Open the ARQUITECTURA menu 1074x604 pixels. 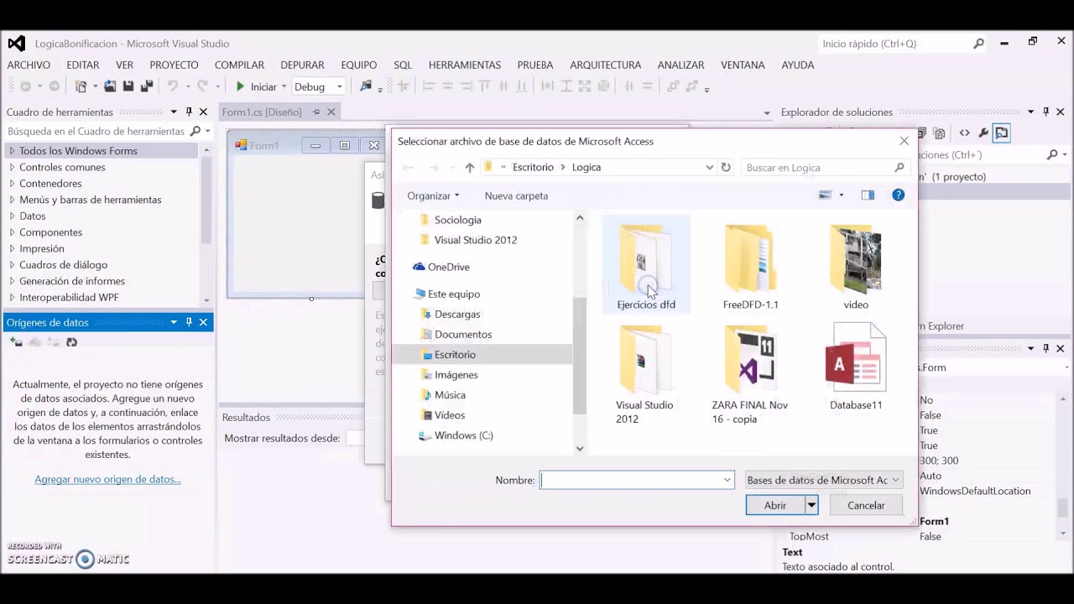point(605,65)
